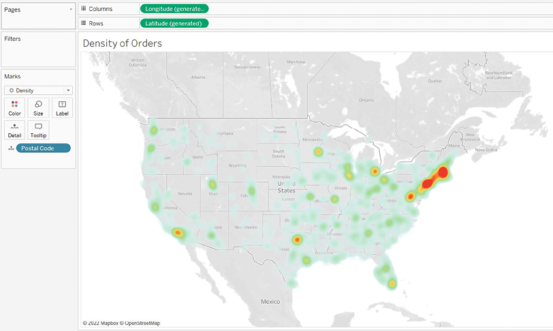Click the Los Angeles density hotspot

[x=177, y=232]
